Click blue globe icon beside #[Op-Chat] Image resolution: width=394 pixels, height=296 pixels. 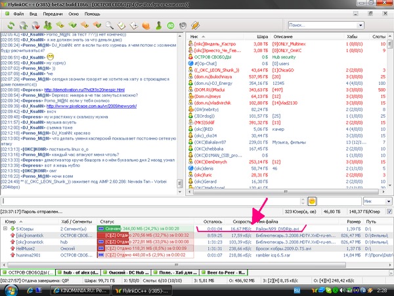[x=190, y=63]
